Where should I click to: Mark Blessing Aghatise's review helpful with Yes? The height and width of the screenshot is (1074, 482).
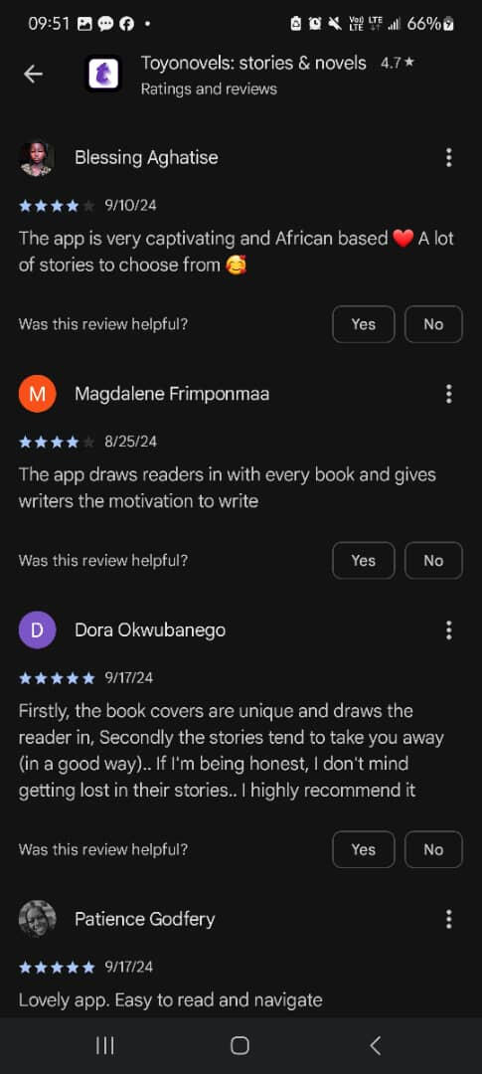coord(364,324)
